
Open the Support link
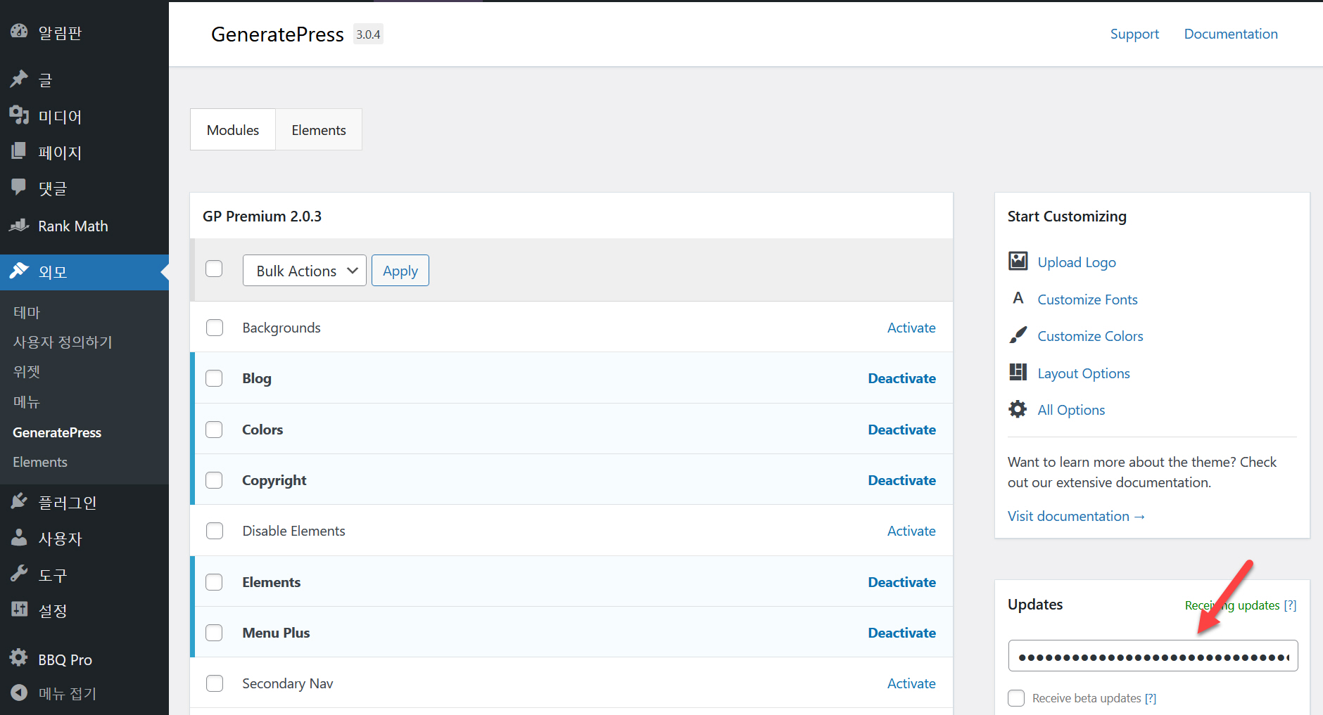coord(1134,34)
